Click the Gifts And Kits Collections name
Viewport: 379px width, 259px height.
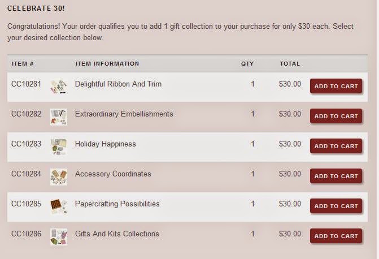point(117,234)
